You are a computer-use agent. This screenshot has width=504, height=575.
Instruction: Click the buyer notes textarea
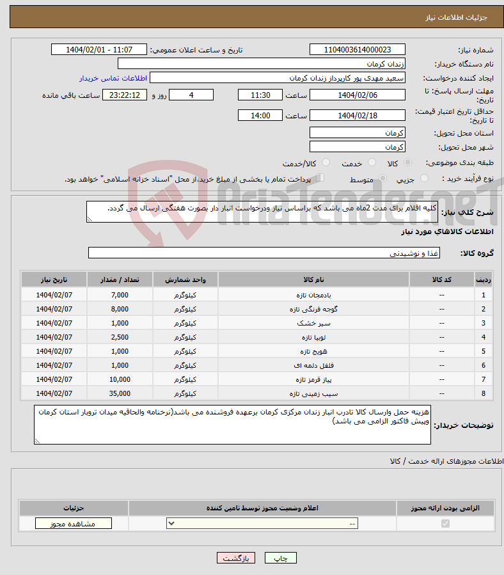click(233, 425)
